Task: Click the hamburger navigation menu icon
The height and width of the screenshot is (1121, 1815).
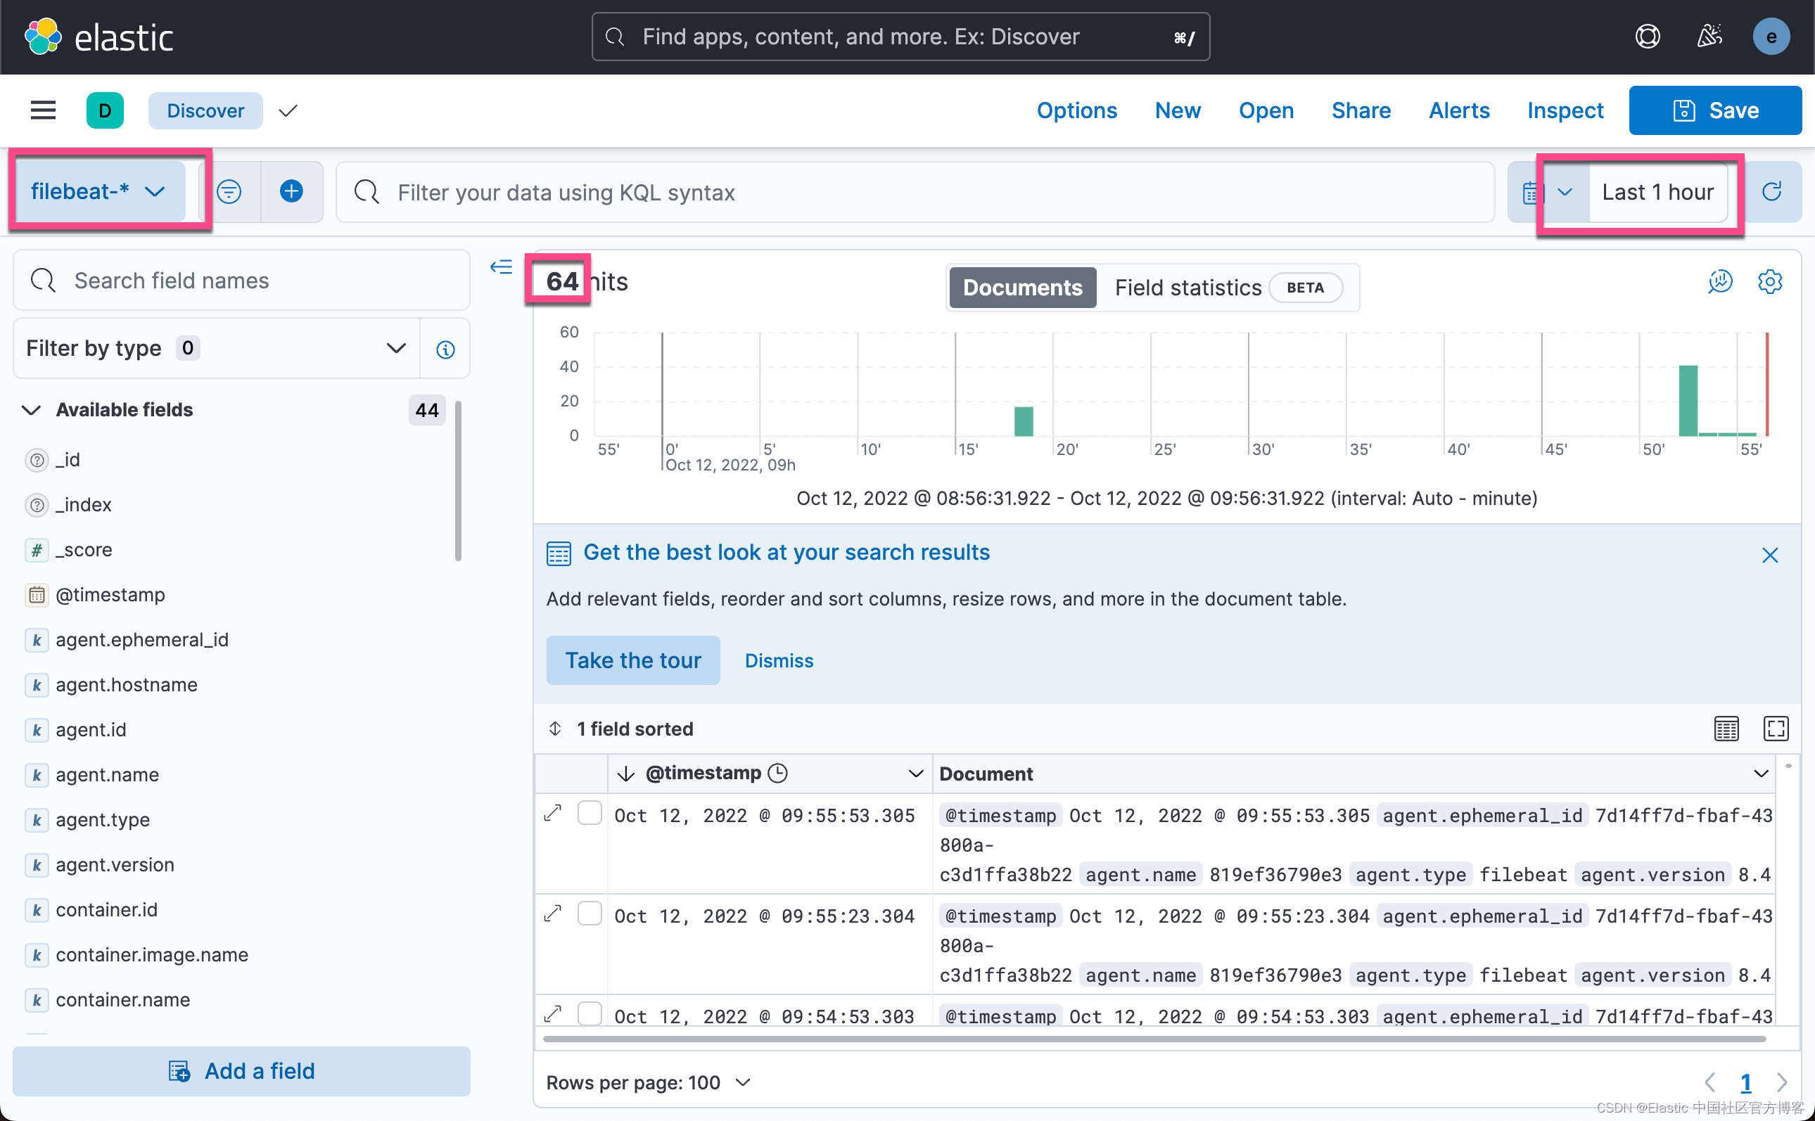Action: [43, 110]
